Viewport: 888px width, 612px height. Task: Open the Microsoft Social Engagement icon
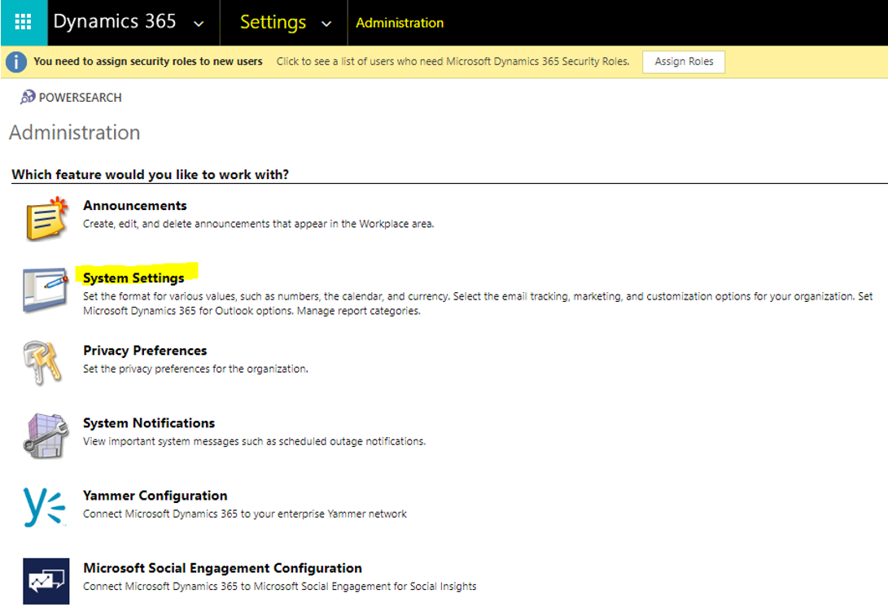[46, 581]
